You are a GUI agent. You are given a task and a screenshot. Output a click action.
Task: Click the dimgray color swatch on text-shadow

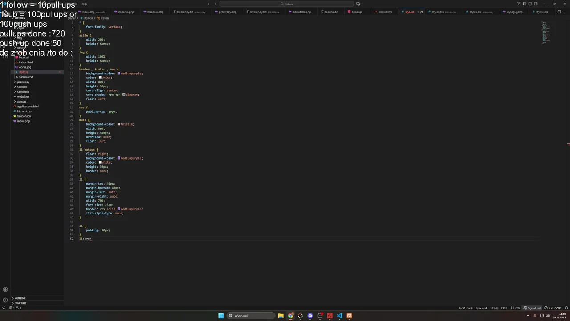(x=124, y=95)
